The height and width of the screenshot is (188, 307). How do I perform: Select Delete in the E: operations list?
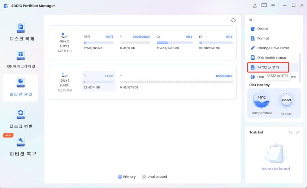click(x=262, y=29)
